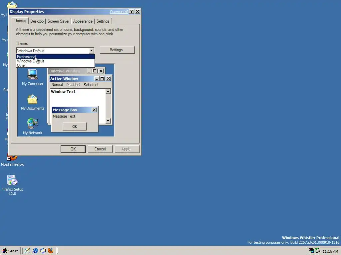
Task: Select the Mozilla Firefox desktop label
Action: click(12, 164)
